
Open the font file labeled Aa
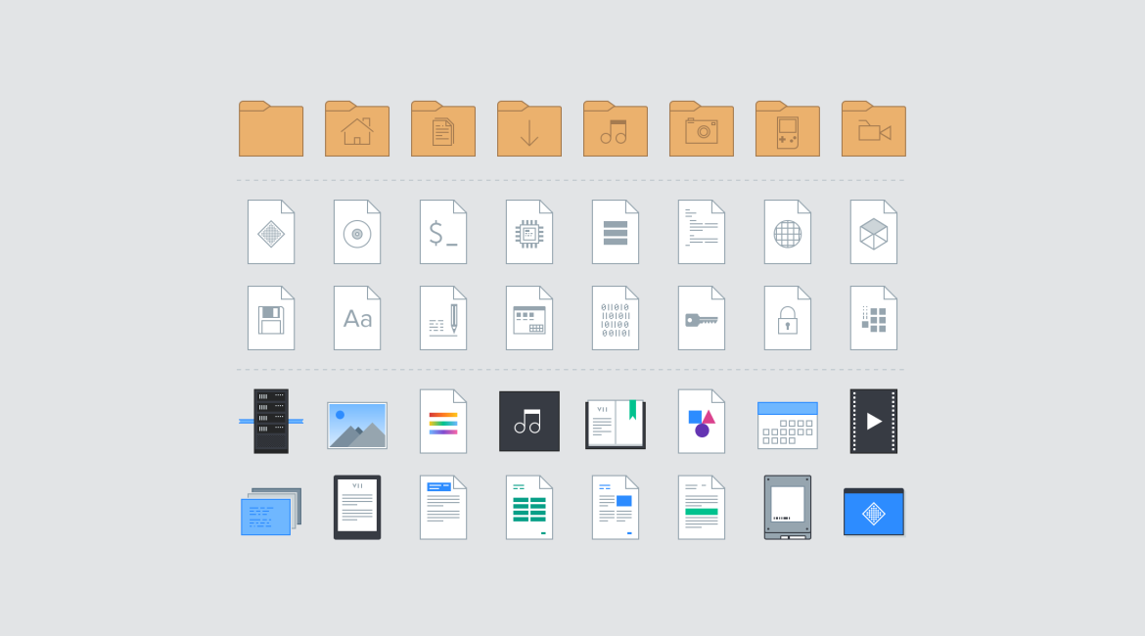pos(356,319)
